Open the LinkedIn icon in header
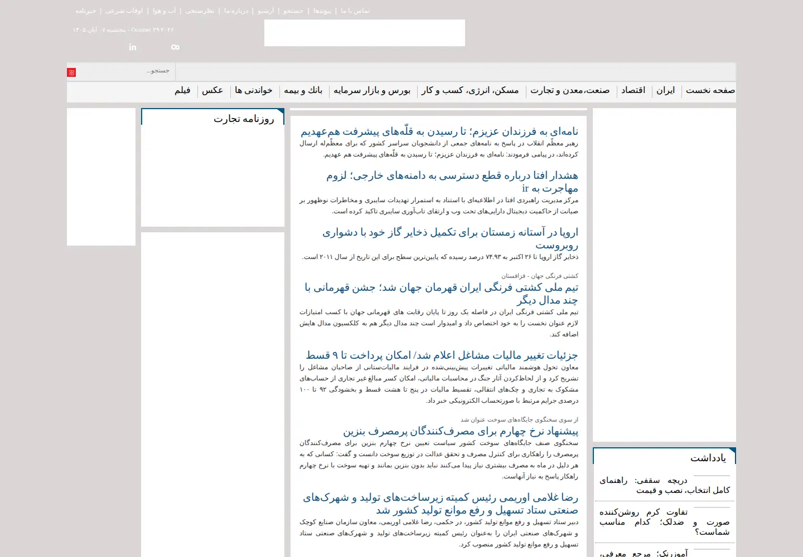 [133, 47]
